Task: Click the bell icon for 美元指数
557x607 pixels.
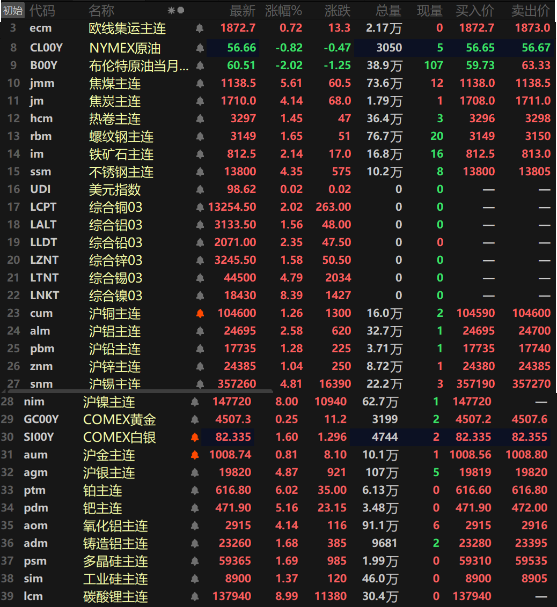Action: pyautogui.click(x=200, y=190)
